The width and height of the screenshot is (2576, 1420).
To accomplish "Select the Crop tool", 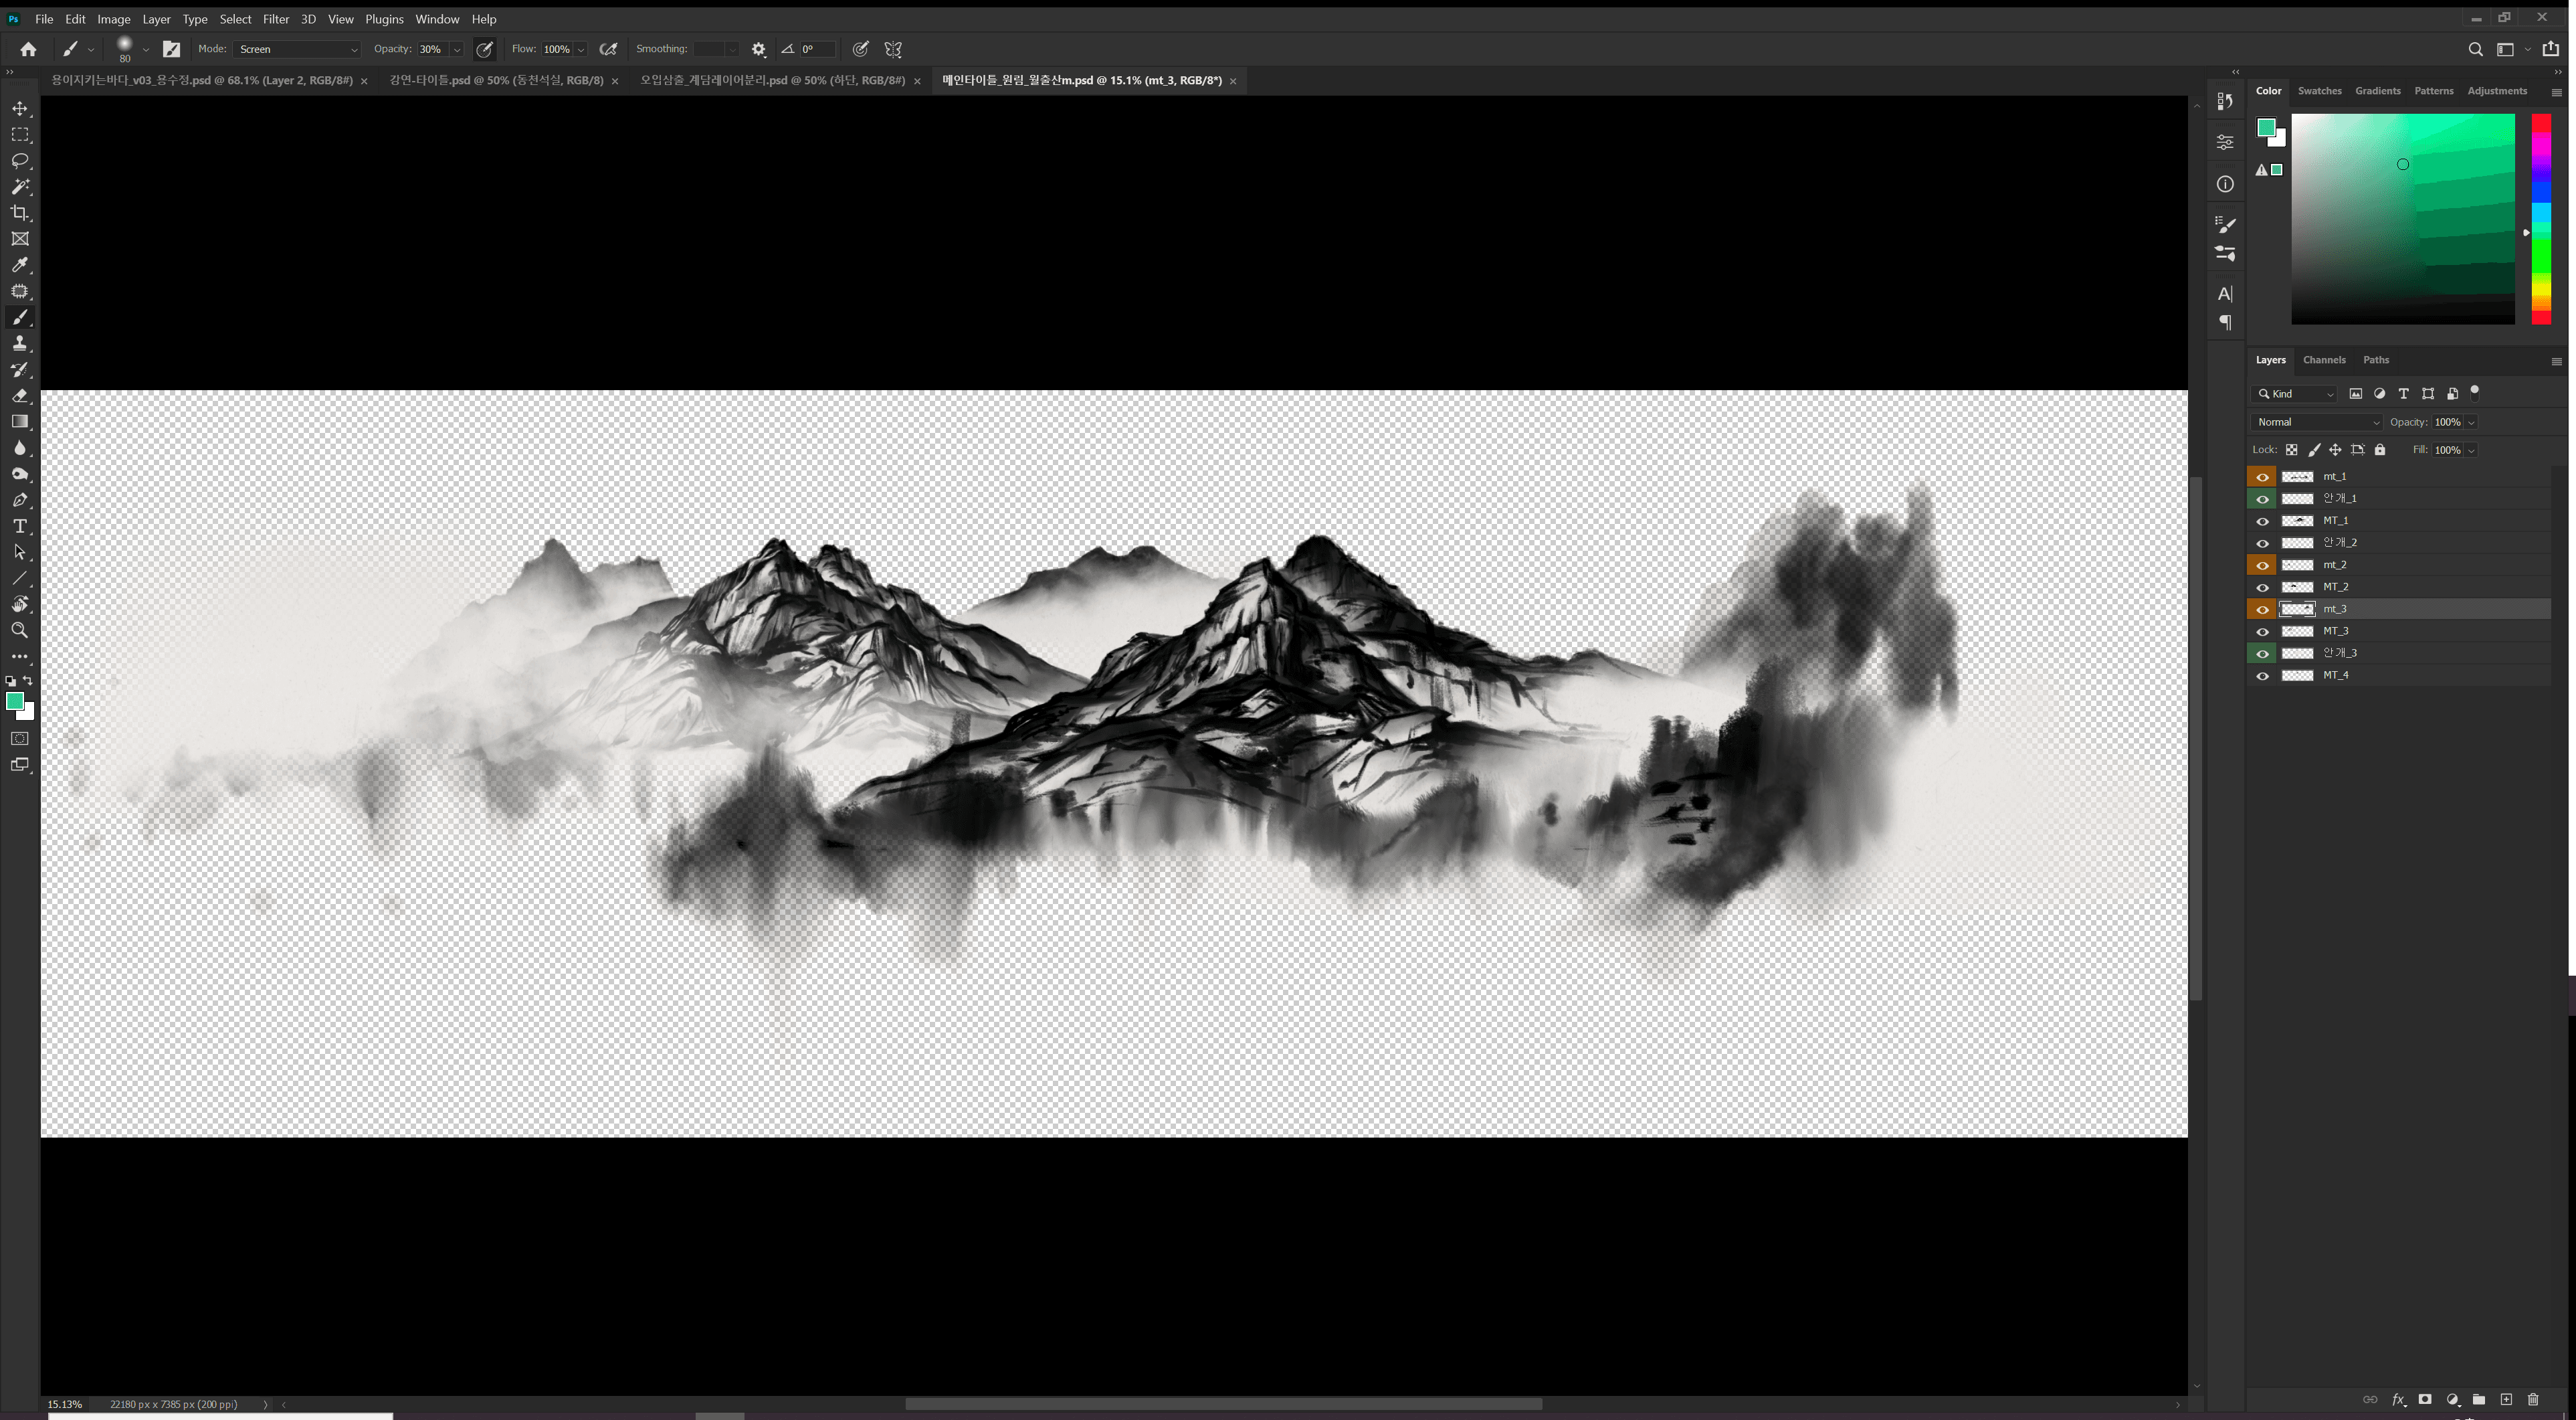I will (x=20, y=213).
